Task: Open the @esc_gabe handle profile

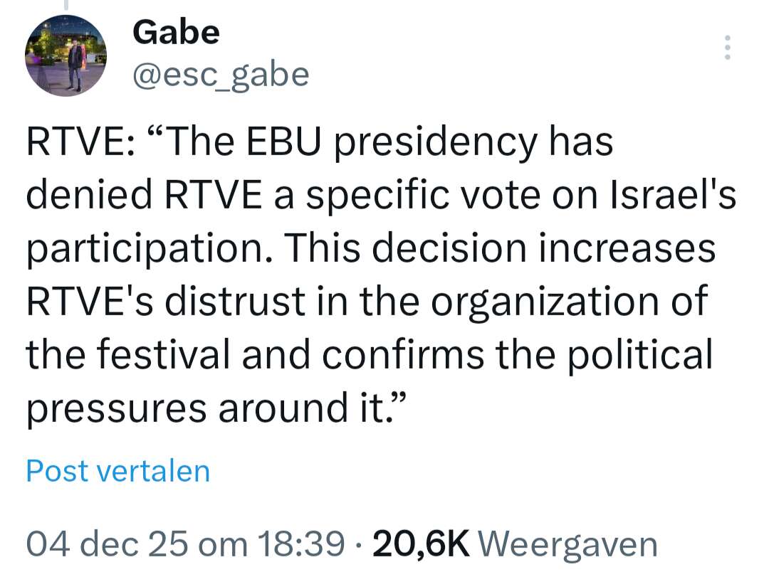Action: (x=221, y=73)
